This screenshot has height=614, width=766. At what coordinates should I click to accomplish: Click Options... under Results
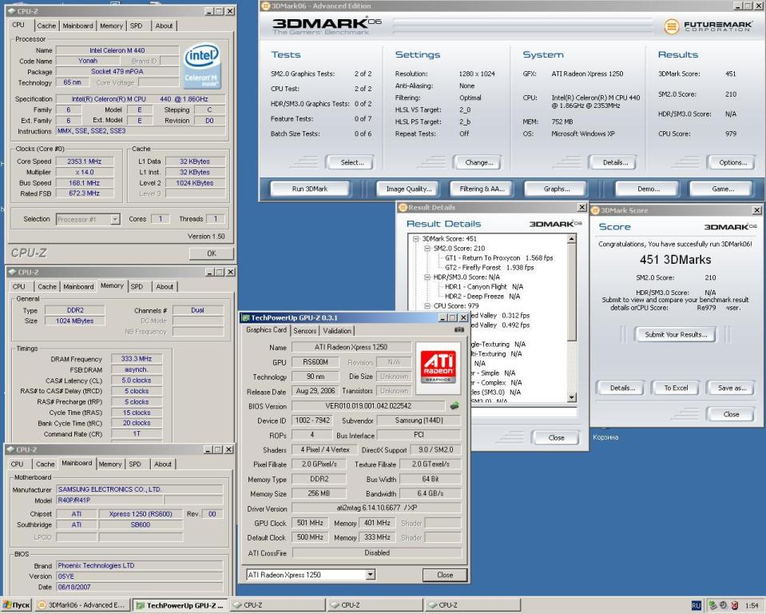click(732, 162)
